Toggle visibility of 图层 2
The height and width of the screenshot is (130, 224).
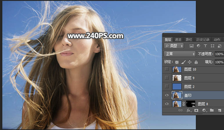tap(167, 86)
